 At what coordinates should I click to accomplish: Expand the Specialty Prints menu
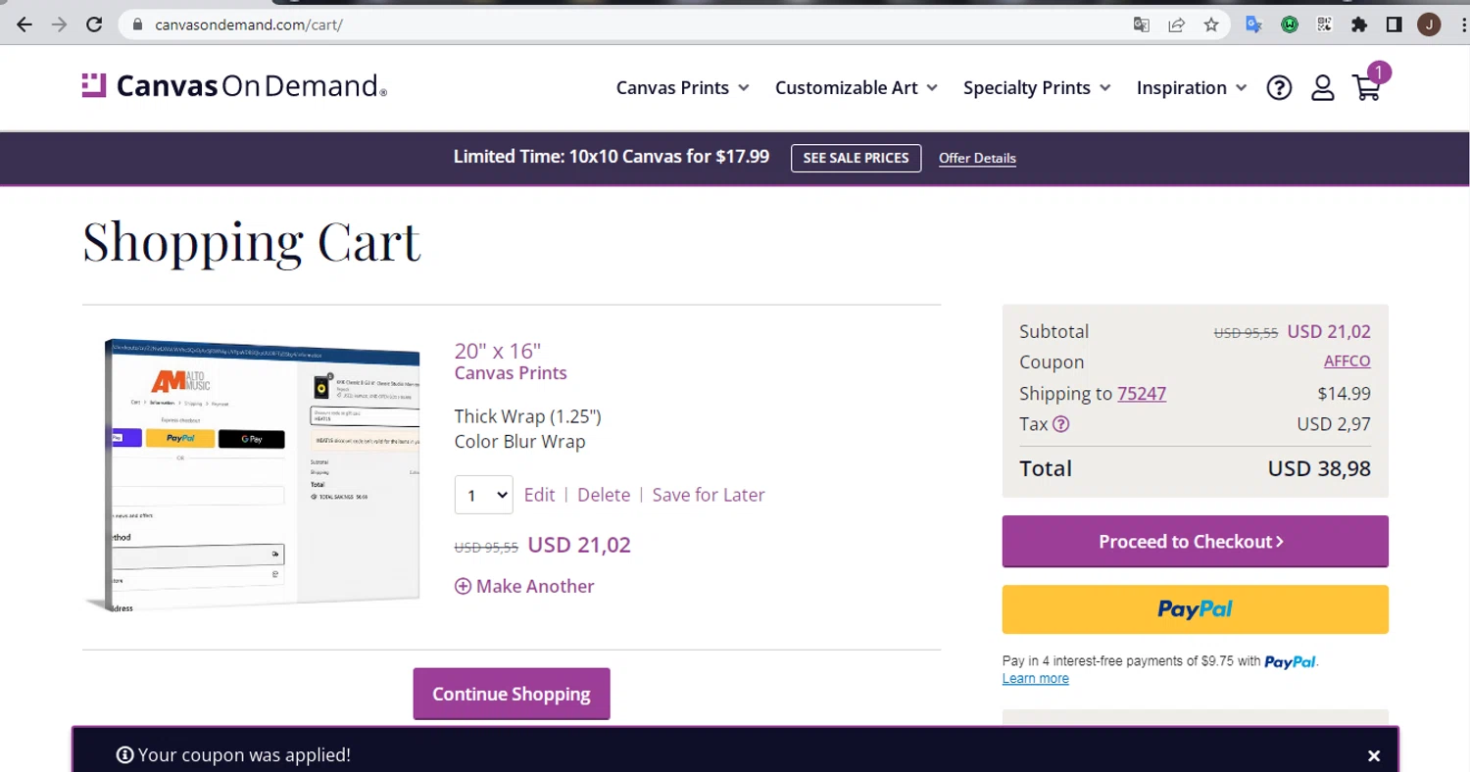[x=1037, y=88]
